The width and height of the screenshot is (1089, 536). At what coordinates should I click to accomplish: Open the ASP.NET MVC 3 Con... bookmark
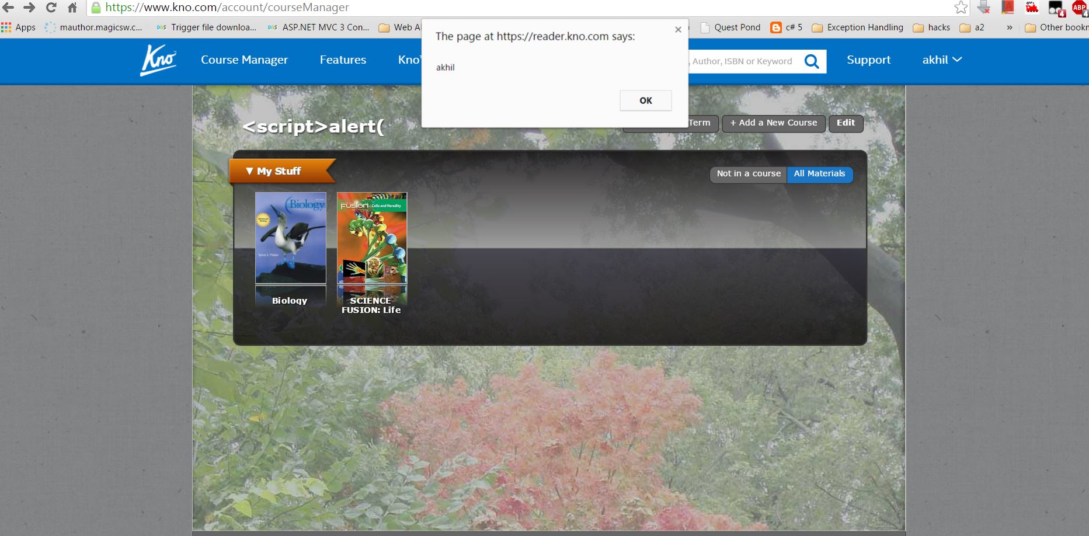click(318, 27)
